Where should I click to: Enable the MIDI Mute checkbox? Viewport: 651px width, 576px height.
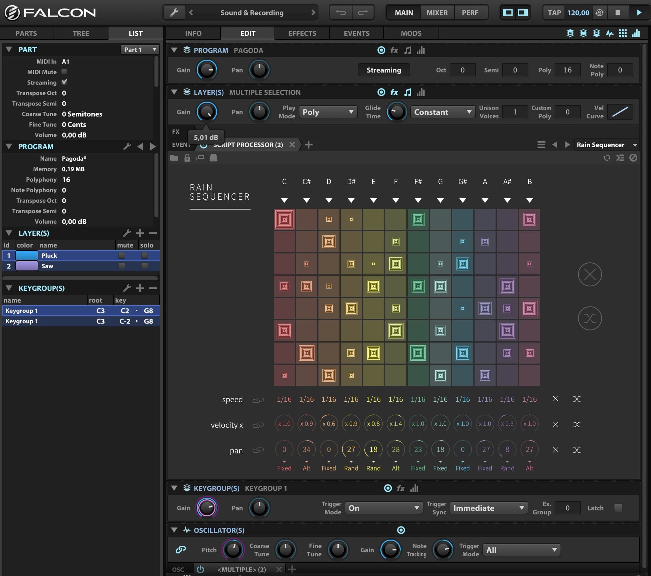[x=64, y=72]
